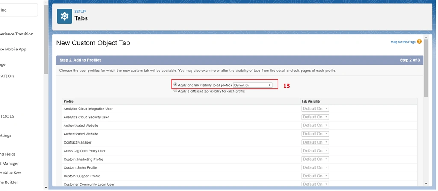Open Tab Visibility dropdown for Custom: Sales Profile
Screen dimensions: 438x191
[315, 167]
